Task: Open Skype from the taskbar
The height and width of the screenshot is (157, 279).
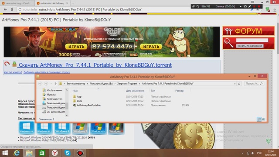Action: tap(68, 153)
